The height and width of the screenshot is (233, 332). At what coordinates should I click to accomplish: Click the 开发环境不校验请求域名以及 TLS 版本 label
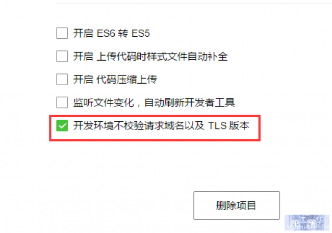pyautogui.click(x=161, y=125)
